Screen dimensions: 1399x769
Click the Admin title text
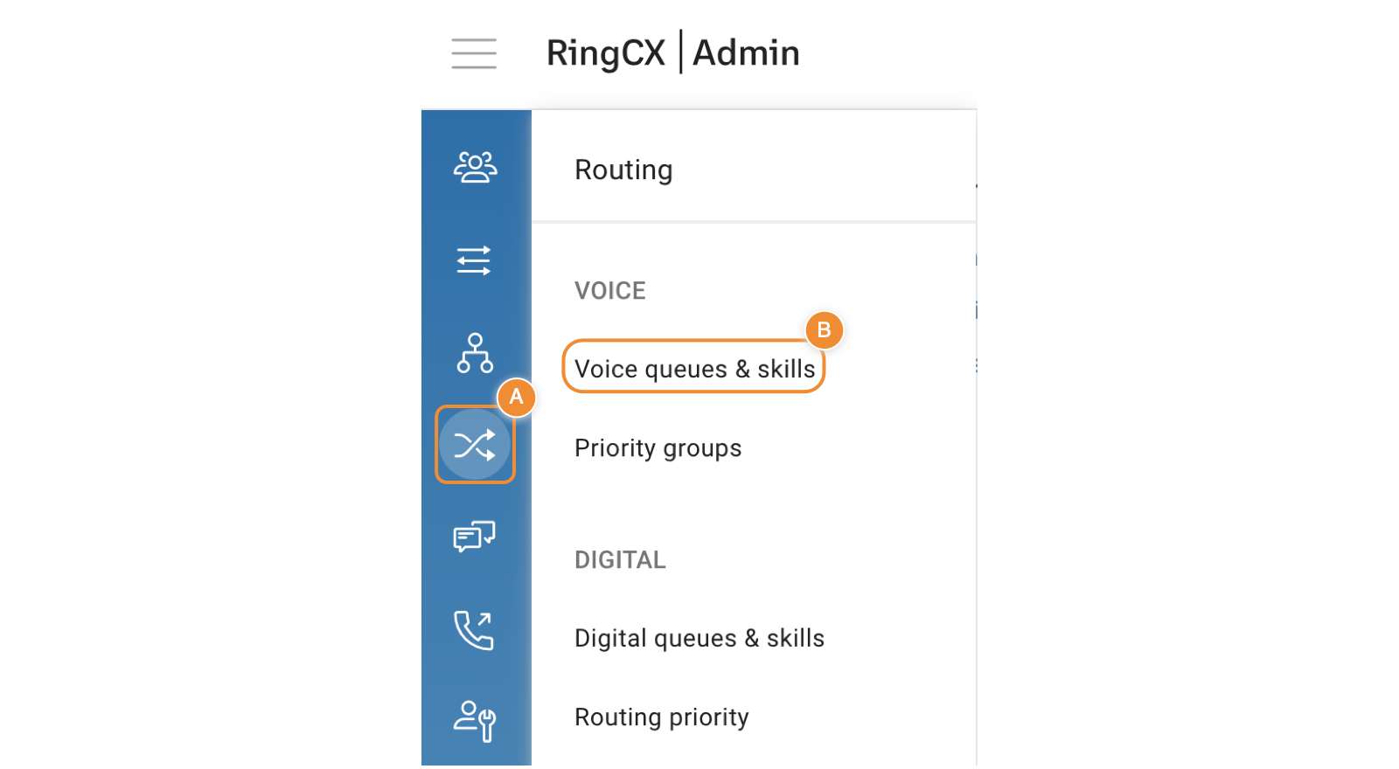[746, 53]
